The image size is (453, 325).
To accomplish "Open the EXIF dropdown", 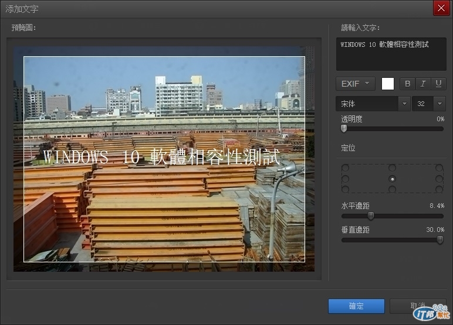I will (x=356, y=84).
